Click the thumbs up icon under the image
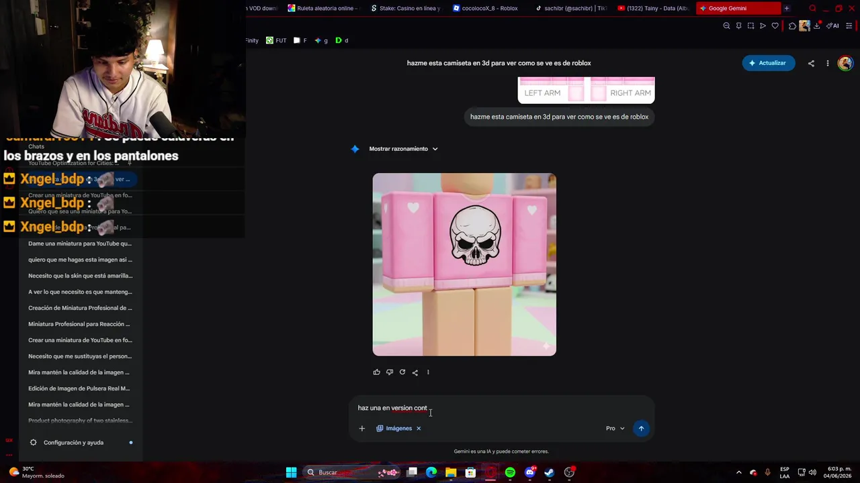 point(376,372)
